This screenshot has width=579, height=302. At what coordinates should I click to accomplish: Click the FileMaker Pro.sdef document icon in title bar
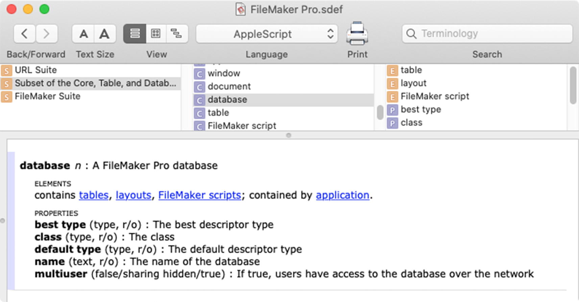point(240,9)
